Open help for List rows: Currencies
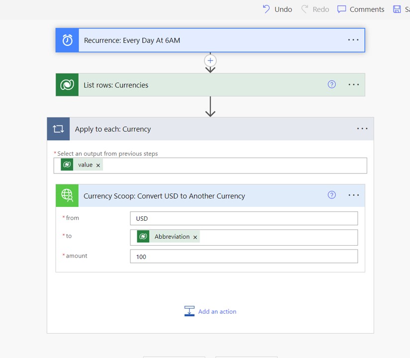Image resolution: width=410 pixels, height=358 pixels. click(331, 85)
